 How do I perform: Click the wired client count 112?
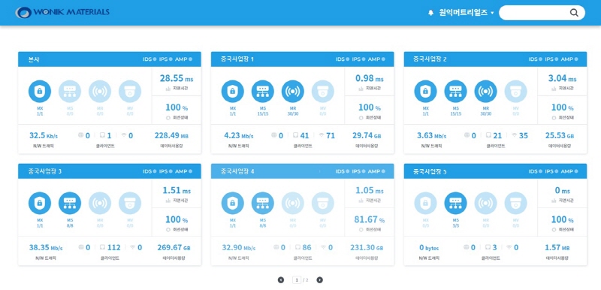pyautogui.click(x=113, y=247)
